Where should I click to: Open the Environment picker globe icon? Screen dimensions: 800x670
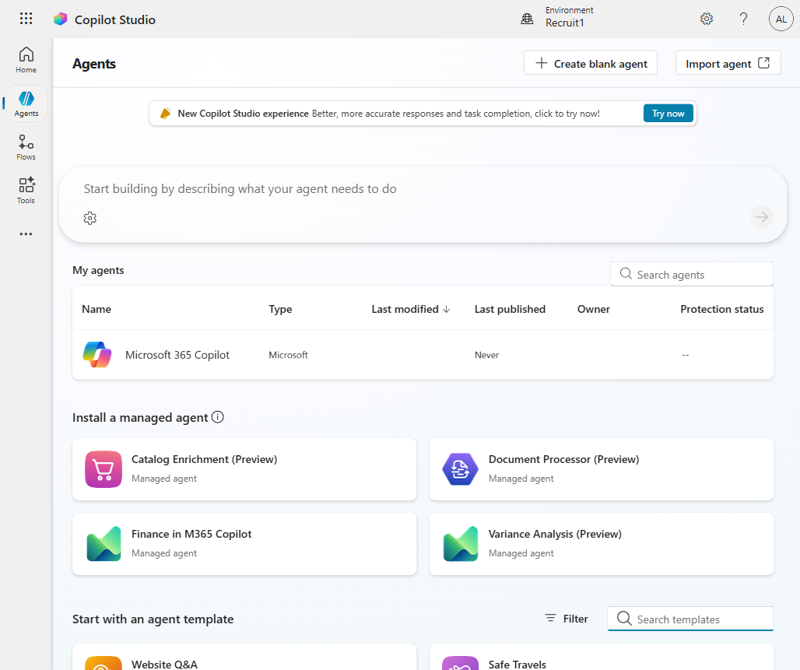[x=527, y=19]
